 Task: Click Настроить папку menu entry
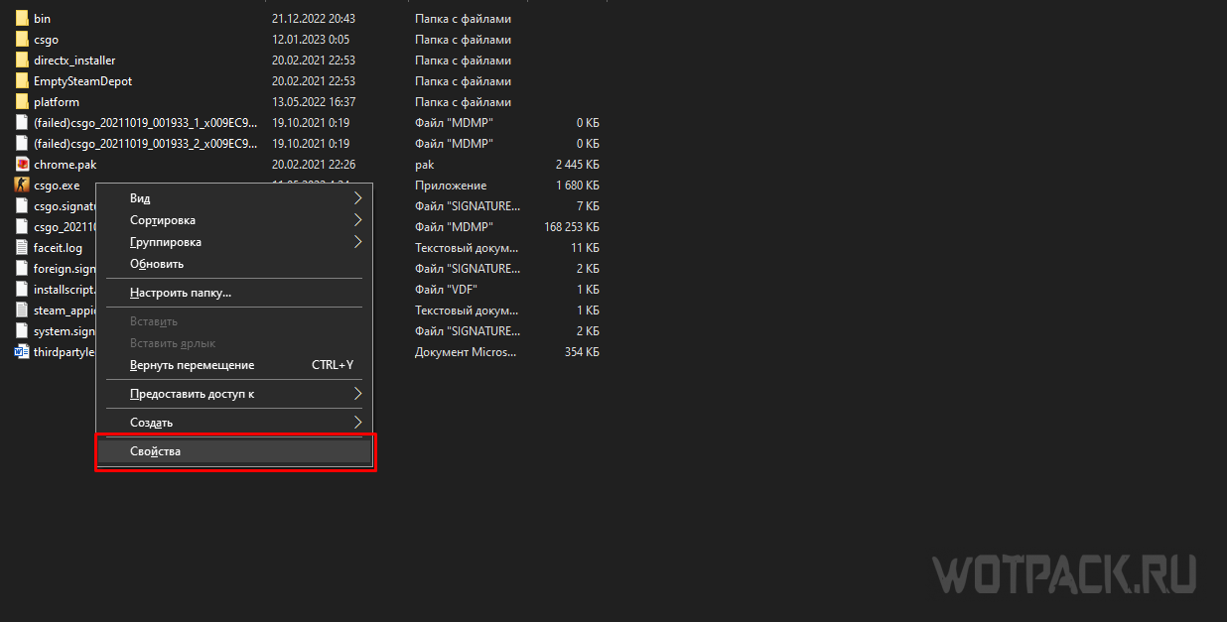[181, 293]
